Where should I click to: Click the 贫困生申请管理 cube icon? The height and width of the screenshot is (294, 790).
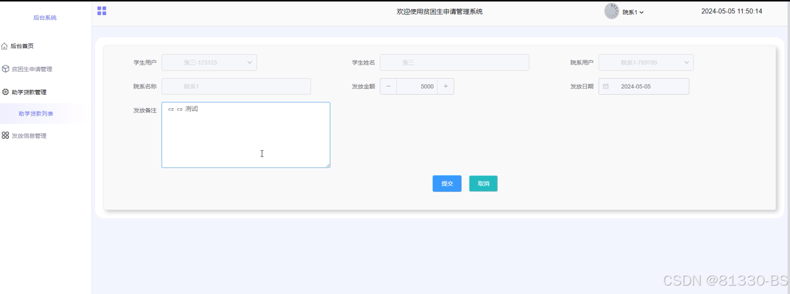click(5, 69)
